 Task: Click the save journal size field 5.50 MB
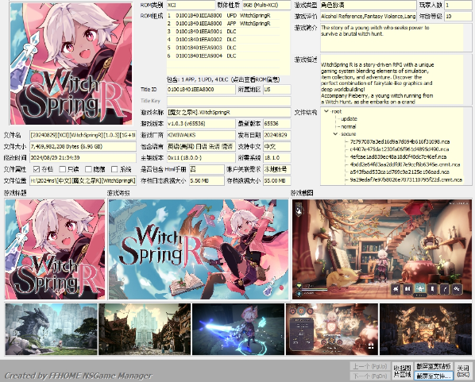207,180
